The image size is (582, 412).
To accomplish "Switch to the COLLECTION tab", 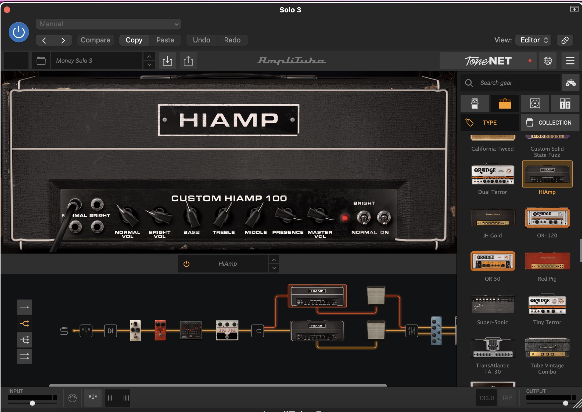I will (x=550, y=122).
